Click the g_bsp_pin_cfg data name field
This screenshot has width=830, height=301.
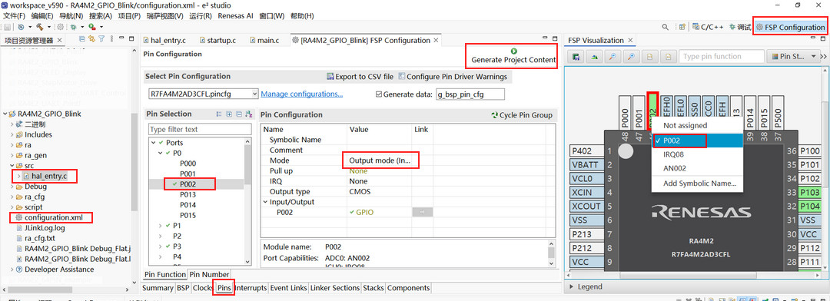[470, 94]
